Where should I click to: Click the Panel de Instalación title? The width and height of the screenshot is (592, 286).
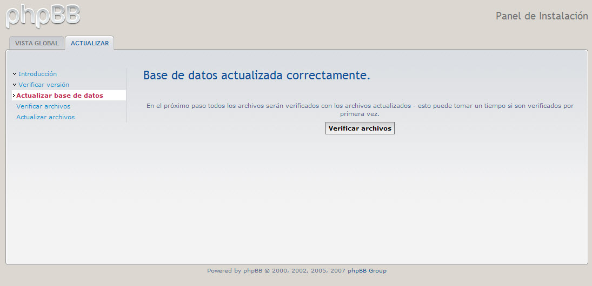point(542,16)
